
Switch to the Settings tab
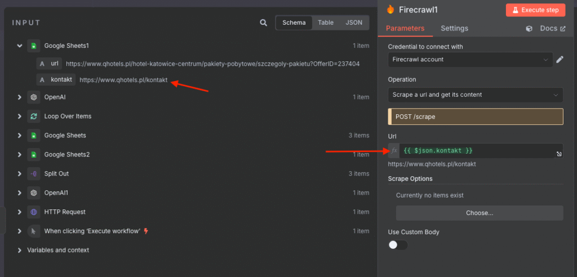(x=454, y=29)
